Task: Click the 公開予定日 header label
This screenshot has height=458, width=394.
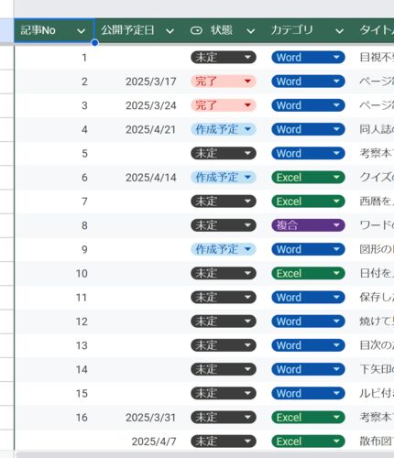Action: 127,30
